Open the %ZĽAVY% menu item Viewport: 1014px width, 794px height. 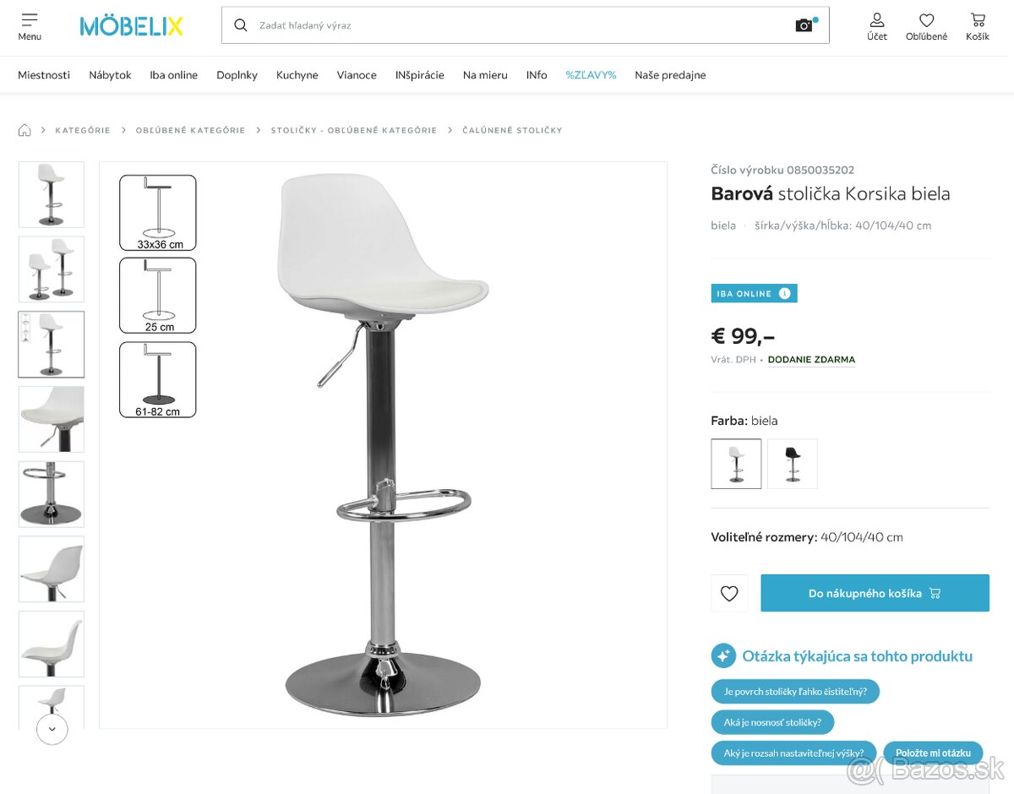click(591, 75)
